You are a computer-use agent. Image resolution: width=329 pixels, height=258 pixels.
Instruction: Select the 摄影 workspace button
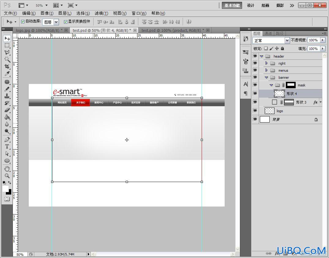point(280,6)
